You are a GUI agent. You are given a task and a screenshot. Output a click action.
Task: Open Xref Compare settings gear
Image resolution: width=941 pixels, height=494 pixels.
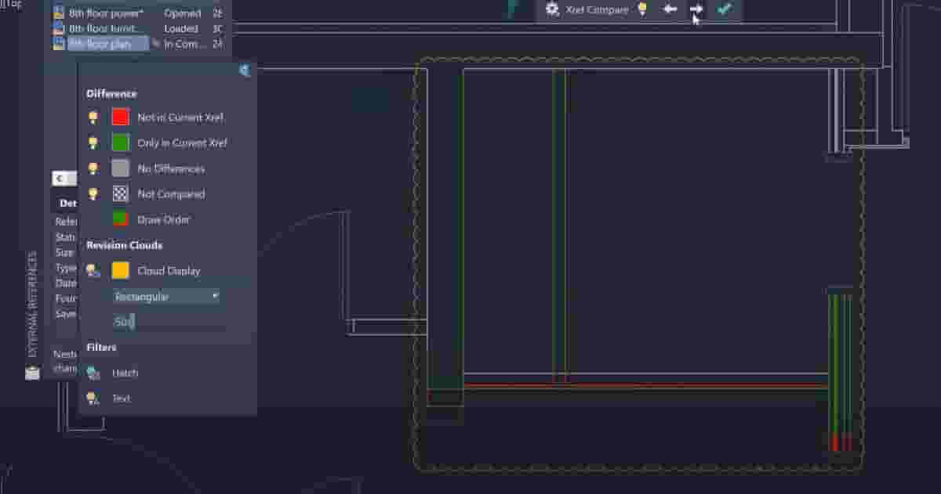coord(552,10)
